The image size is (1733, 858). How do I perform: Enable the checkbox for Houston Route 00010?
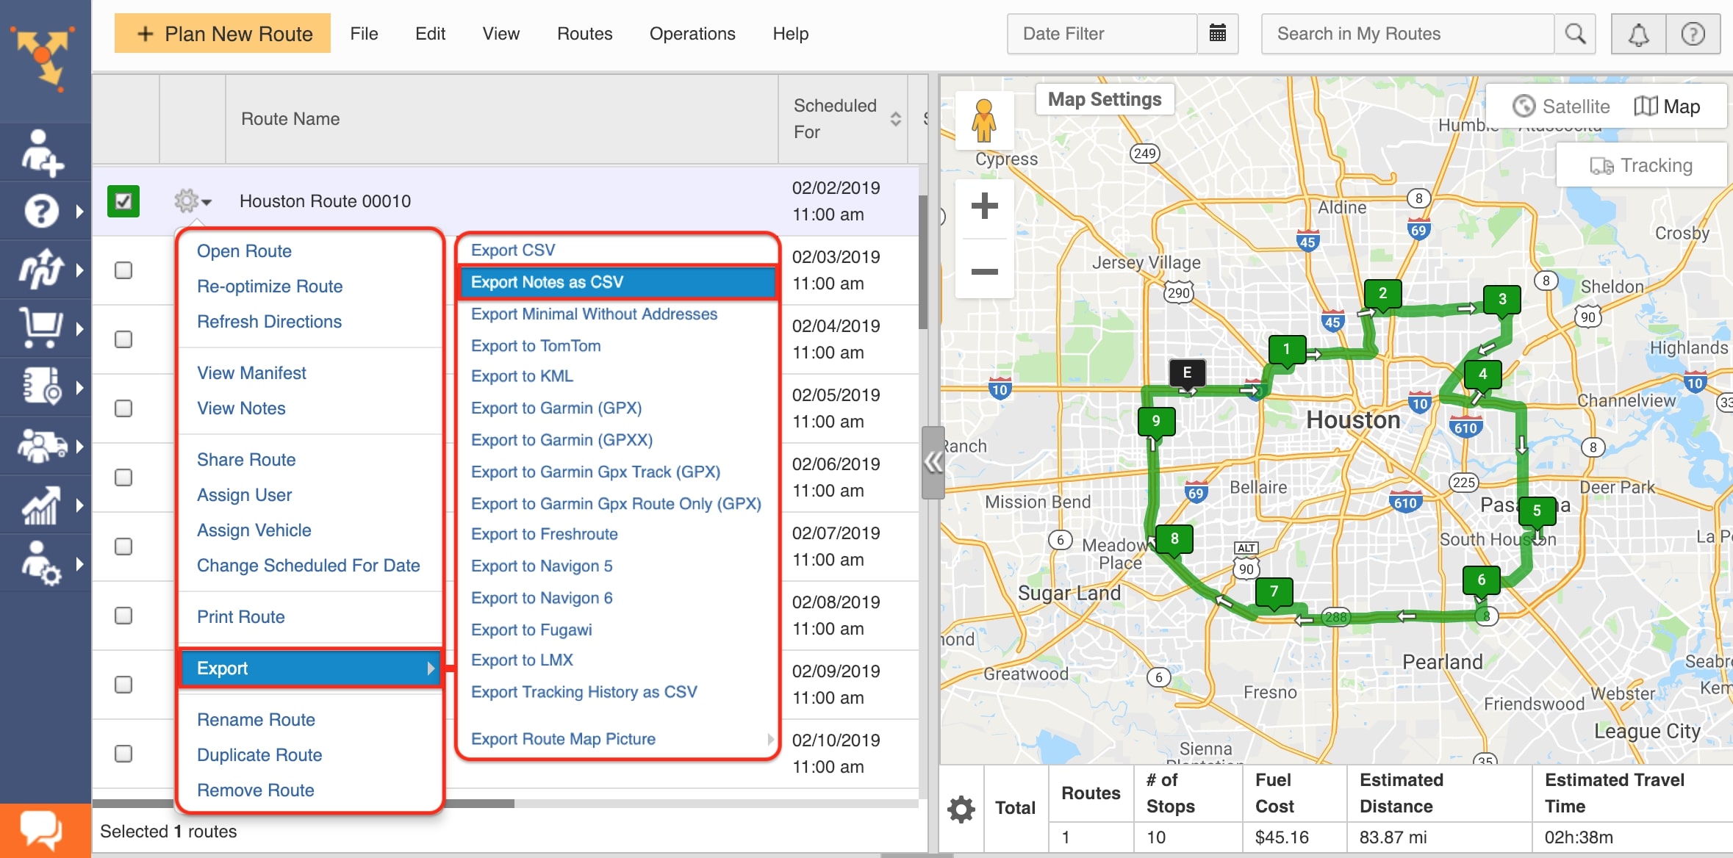tap(123, 200)
